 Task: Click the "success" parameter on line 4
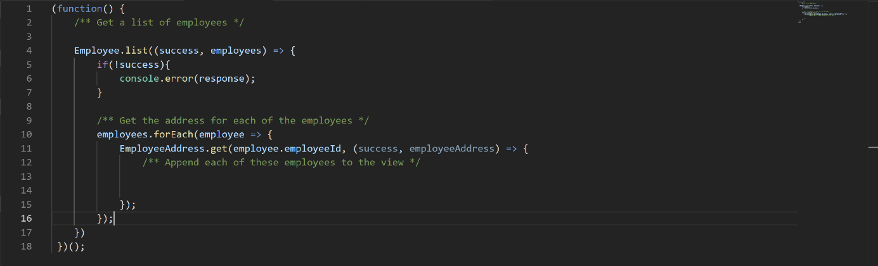(179, 51)
